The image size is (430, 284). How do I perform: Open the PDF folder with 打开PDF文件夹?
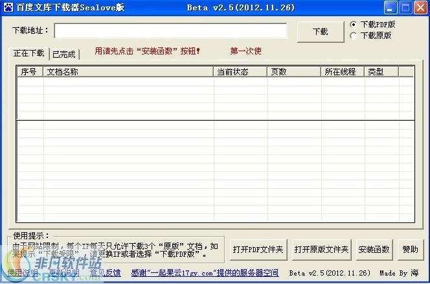(x=258, y=250)
